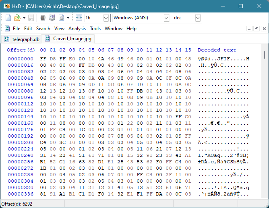The image size is (269, 208).
Task: Open the Analysis menu
Action: click(x=77, y=29)
